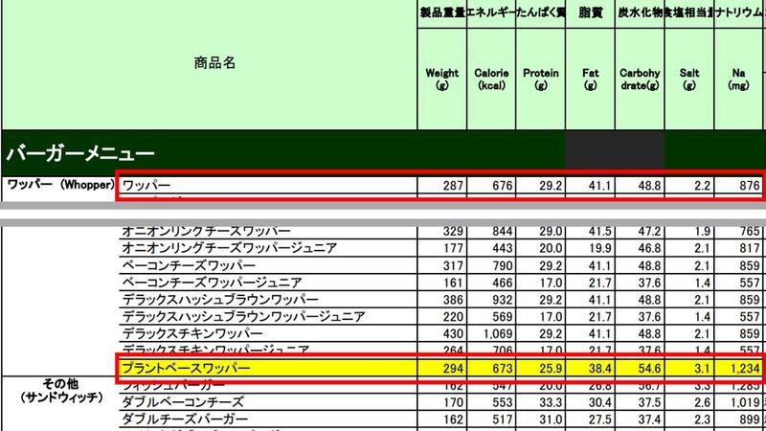
Task: Select carbohydrate value 54.6
Action: pyautogui.click(x=649, y=369)
